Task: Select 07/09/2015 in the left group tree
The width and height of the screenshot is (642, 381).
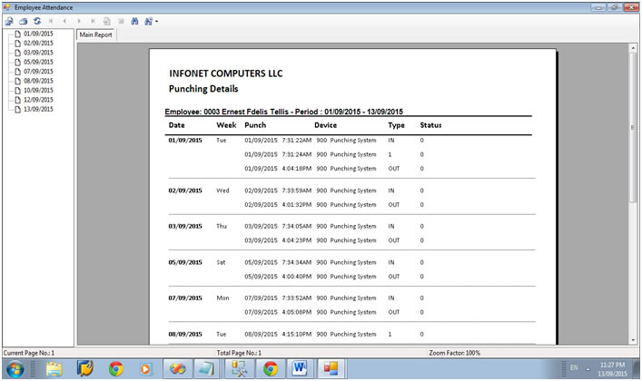Action: [38, 71]
